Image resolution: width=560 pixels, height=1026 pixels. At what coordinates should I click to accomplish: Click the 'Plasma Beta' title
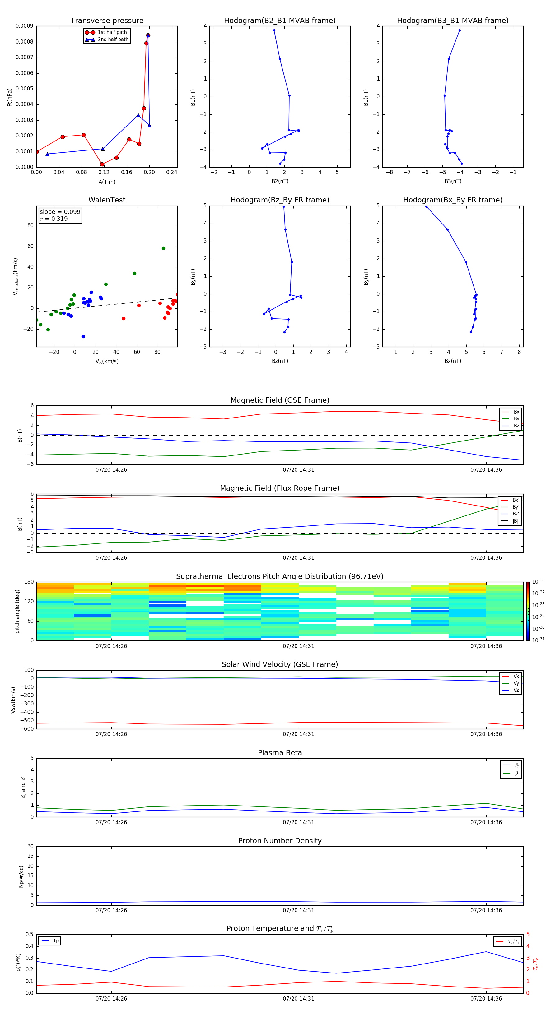coord(280,753)
